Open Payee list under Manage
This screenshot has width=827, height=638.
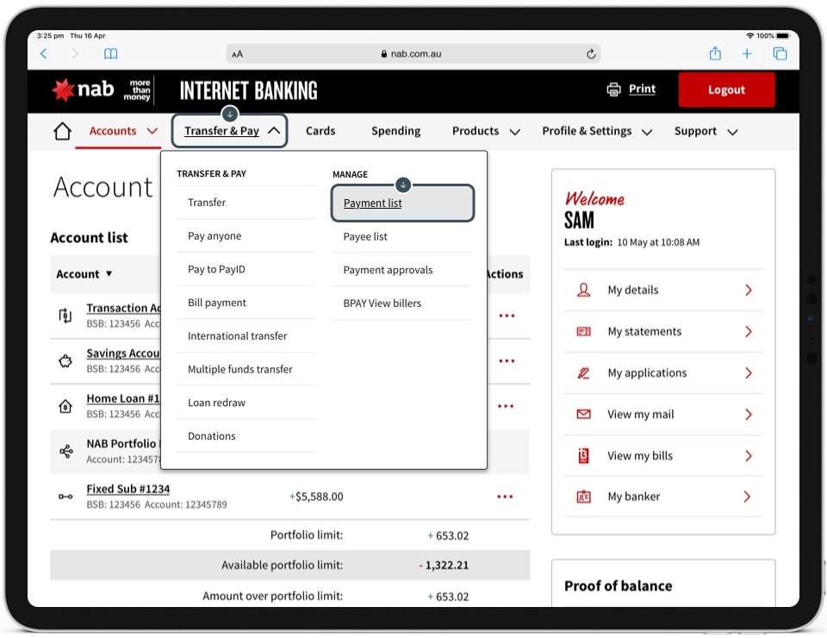pos(401,236)
